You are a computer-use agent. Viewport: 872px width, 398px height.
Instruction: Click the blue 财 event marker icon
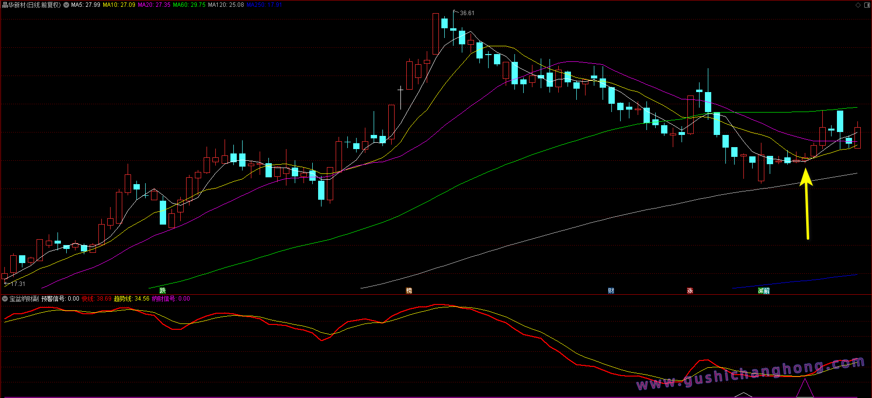pos(611,291)
